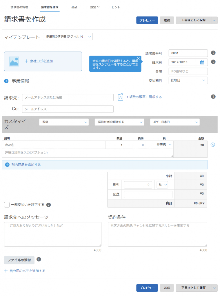The height and width of the screenshot is (296, 220).
Task: Click the bottom 送信 button
Action: pos(167,288)
